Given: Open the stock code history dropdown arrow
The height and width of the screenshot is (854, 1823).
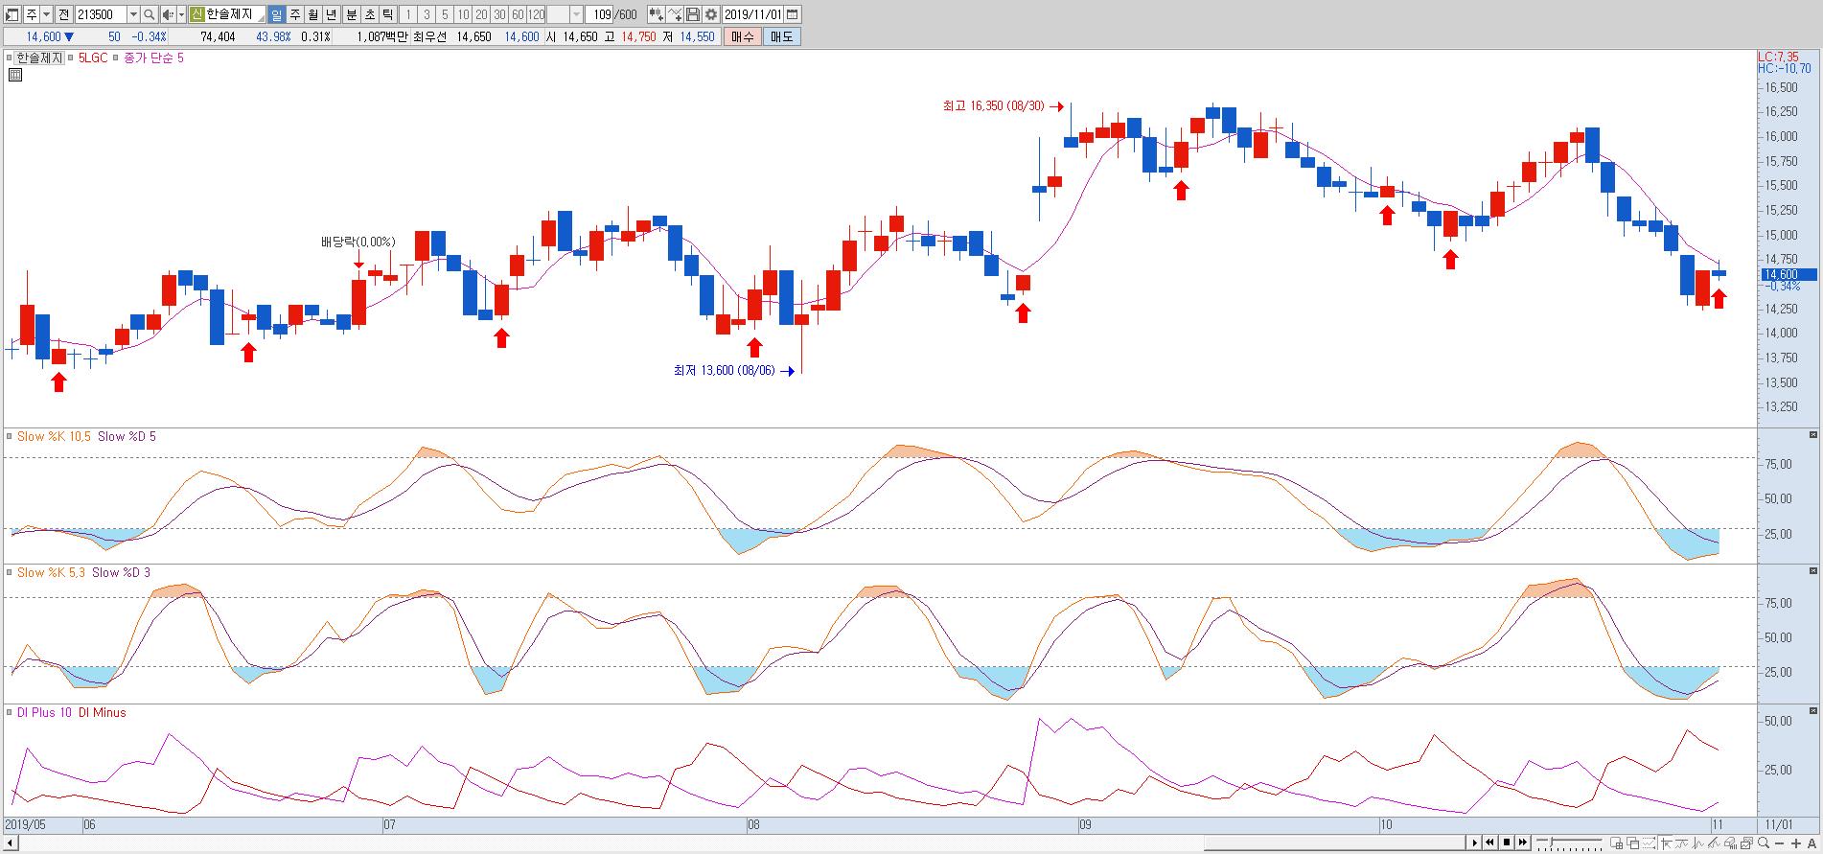Looking at the screenshot, I should pyautogui.click(x=133, y=14).
